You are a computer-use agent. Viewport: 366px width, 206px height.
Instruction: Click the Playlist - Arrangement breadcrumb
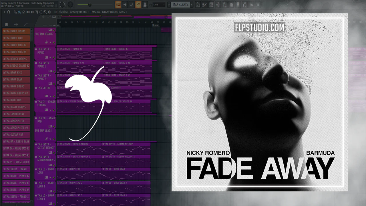point(73,12)
